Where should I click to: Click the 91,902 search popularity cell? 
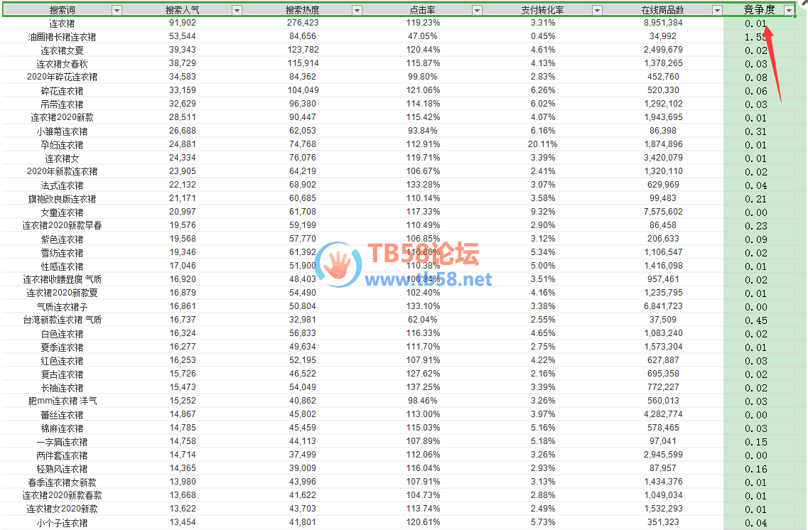pos(183,23)
